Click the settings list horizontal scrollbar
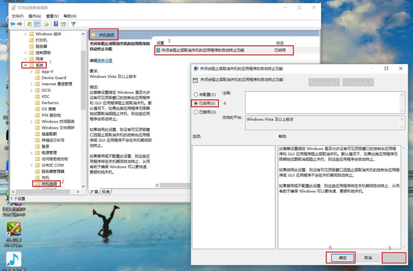The image size is (413, 271). pyautogui.click(x=175, y=185)
